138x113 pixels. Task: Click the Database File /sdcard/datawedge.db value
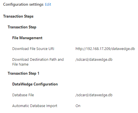pos(94,95)
